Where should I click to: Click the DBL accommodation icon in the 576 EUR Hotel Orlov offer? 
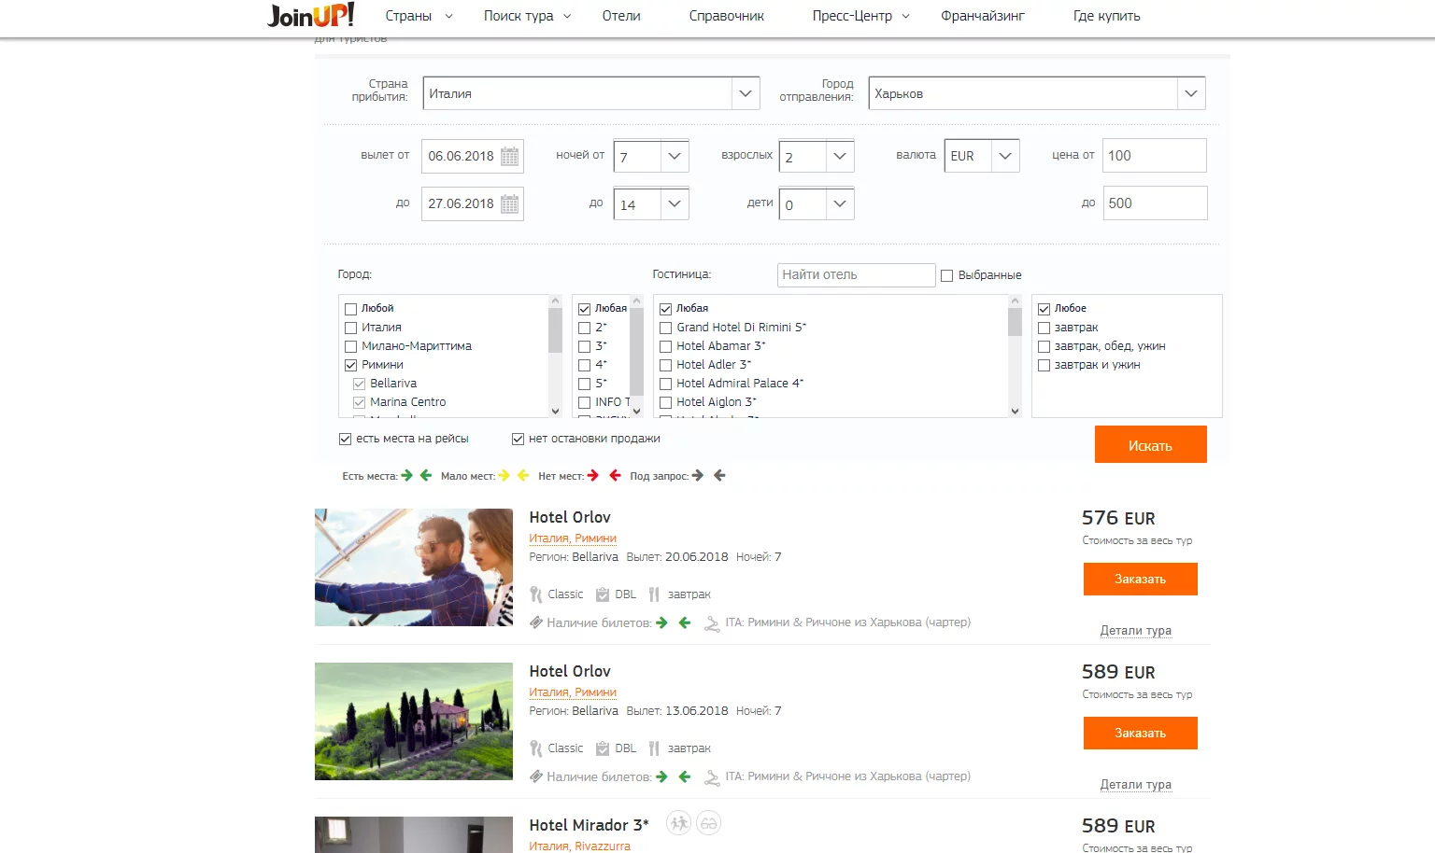pos(603,594)
